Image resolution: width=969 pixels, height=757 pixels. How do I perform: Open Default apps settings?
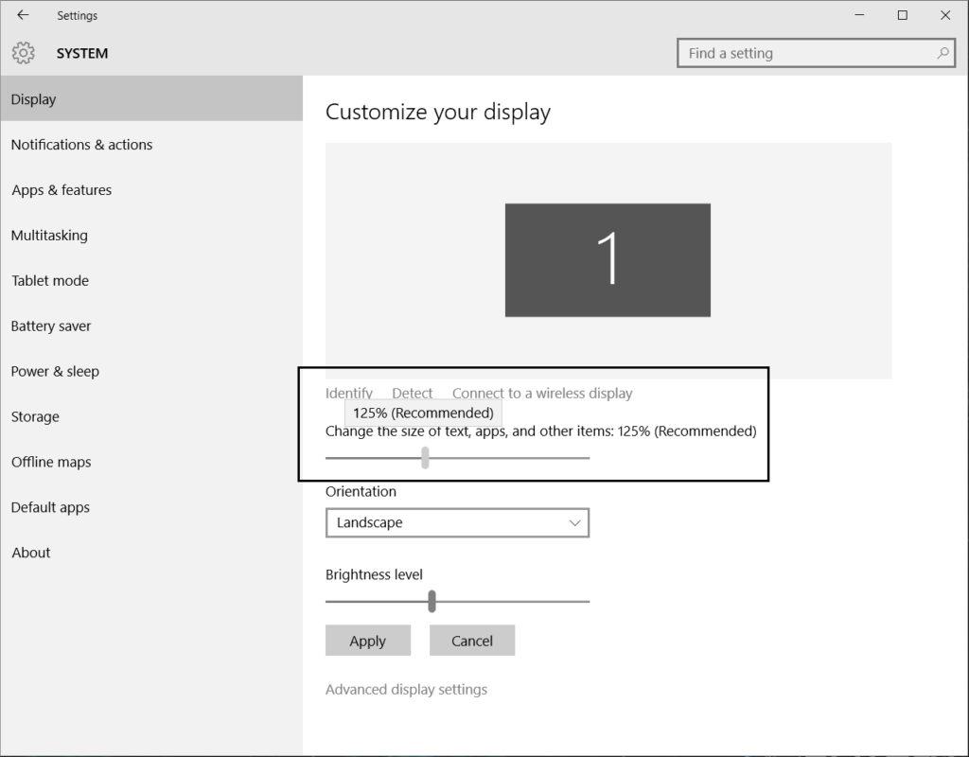click(49, 507)
